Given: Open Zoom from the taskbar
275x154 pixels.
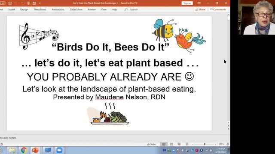Looking at the screenshot, I should (59, 150).
